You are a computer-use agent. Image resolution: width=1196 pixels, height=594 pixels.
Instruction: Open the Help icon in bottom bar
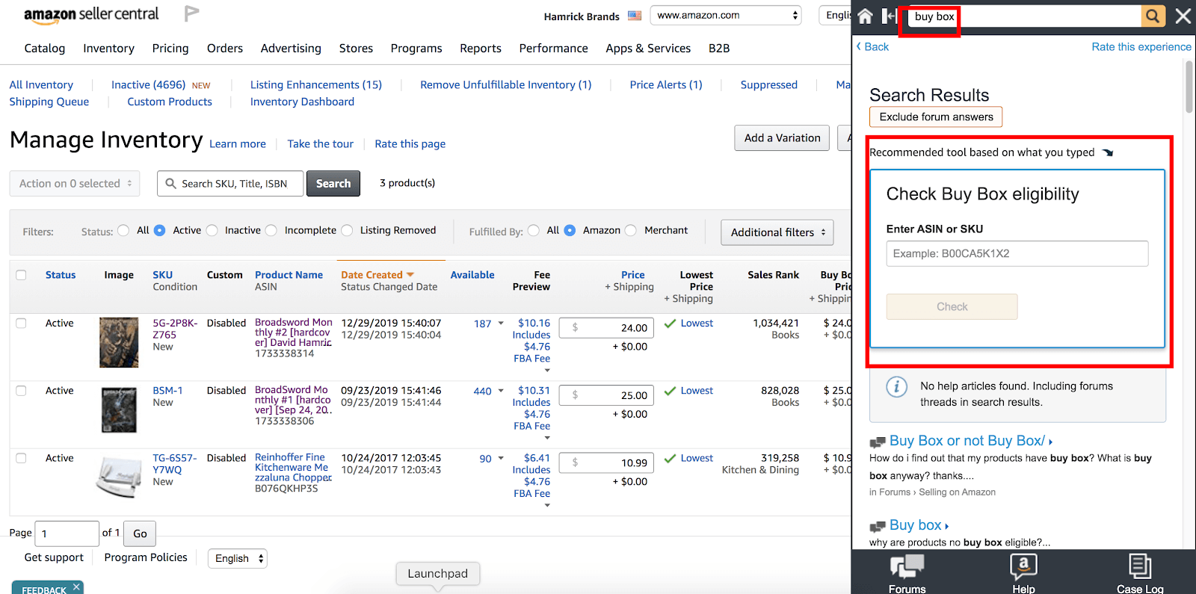pos(1023,573)
